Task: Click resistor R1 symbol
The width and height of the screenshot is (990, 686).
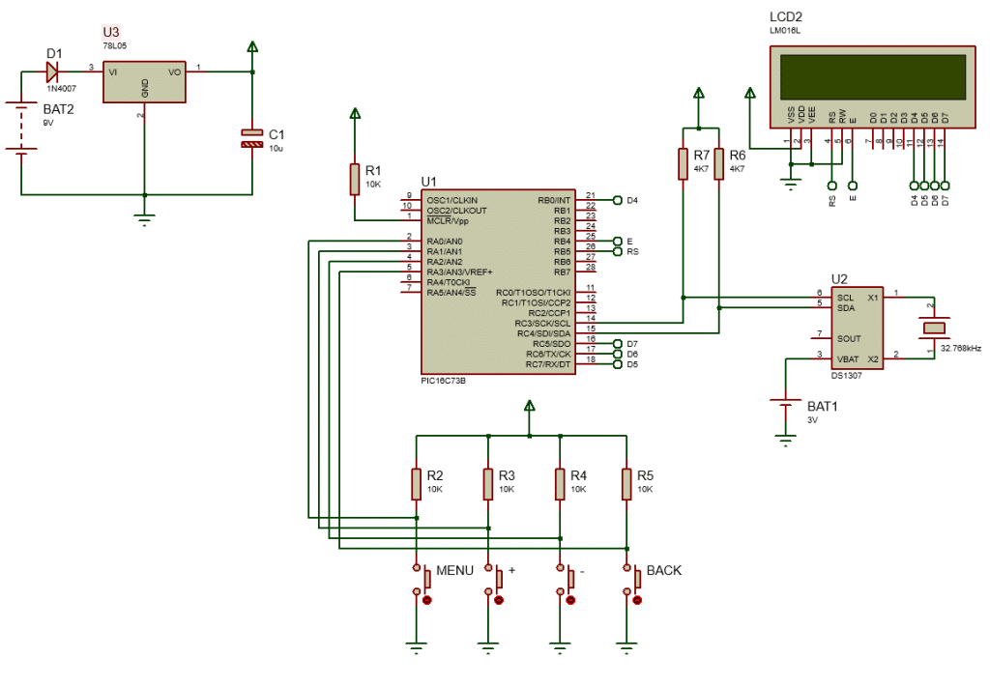Action: [355, 179]
